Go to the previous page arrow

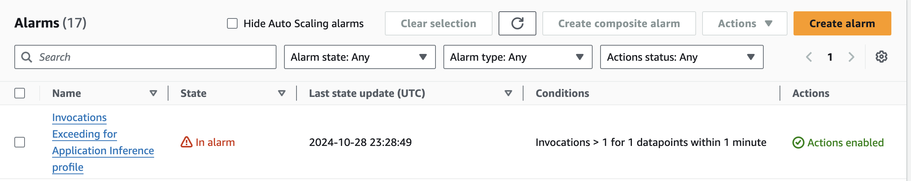click(809, 57)
